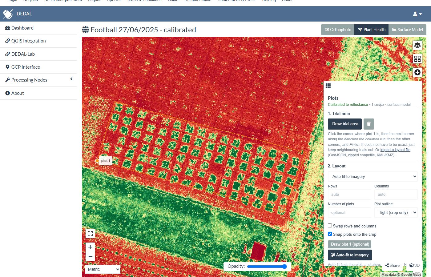Switch to the Surface Model tab
431x277 pixels.
point(407,30)
